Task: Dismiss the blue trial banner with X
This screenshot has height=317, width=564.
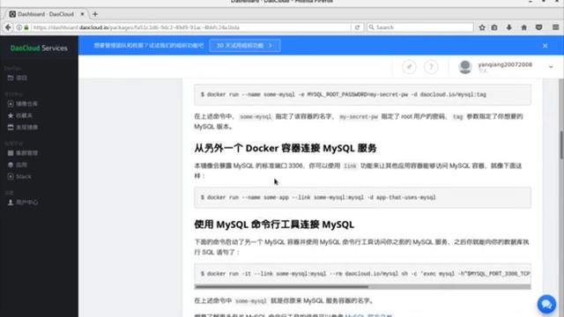Action: point(545,46)
